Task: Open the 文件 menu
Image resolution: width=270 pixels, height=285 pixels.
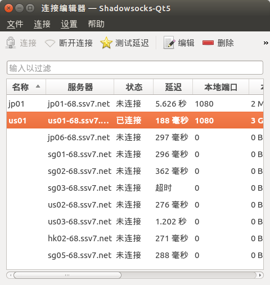Action: (x=15, y=24)
